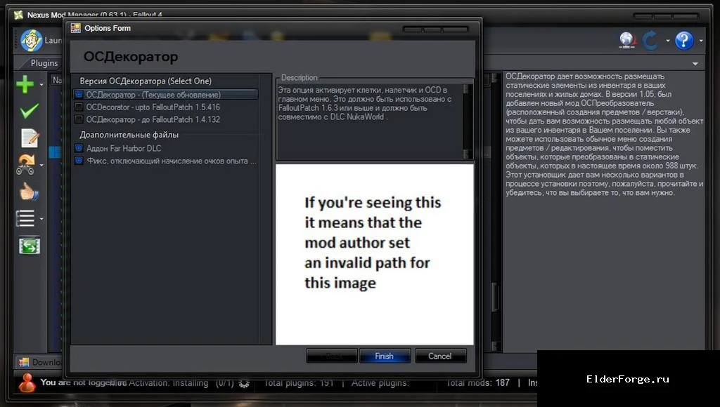720x407 pixels.
Task: Expand dropdown arrow next to add mod icon
Action: coord(41,85)
